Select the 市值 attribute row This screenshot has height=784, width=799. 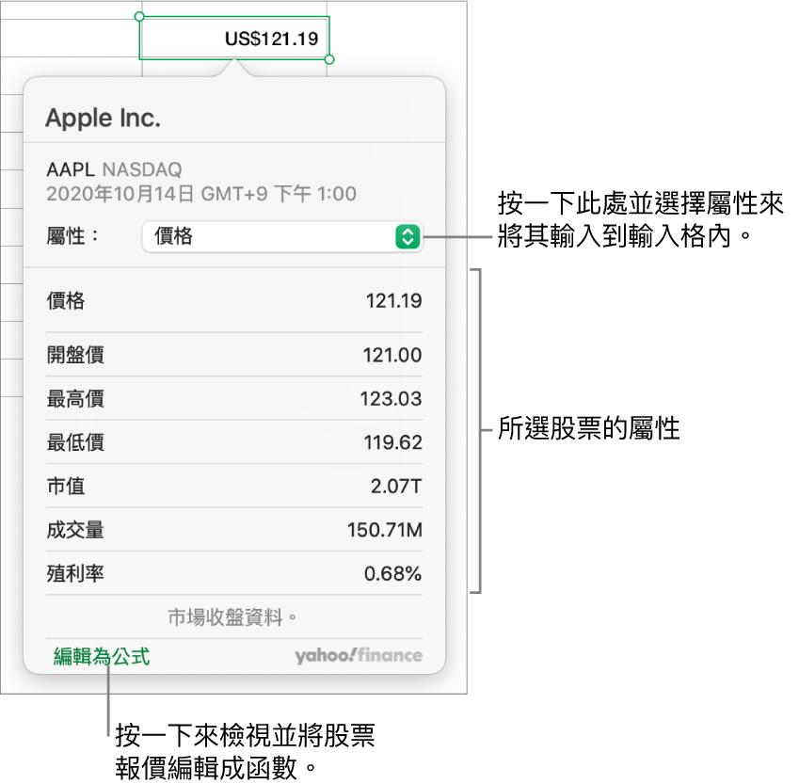(234, 487)
